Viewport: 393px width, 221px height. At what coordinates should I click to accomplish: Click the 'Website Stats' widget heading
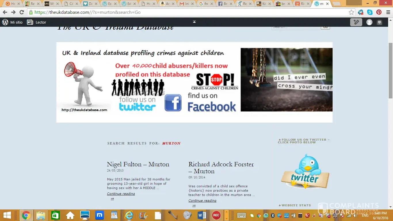point(295,205)
